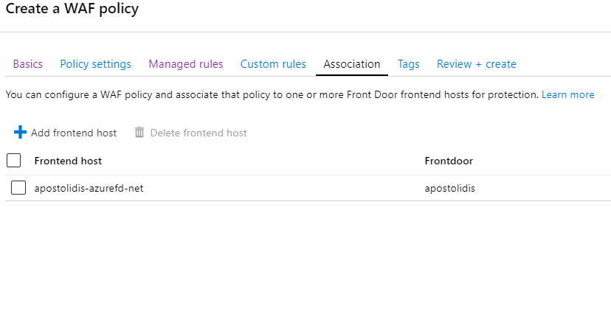Open the Custom rules tab

[x=273, y=64]
